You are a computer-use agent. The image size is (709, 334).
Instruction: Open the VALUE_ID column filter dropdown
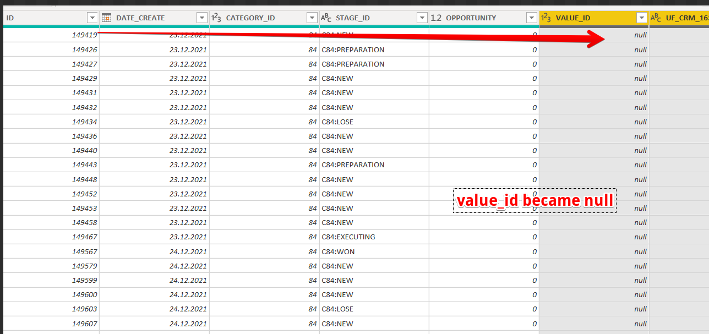pos(641,18)
